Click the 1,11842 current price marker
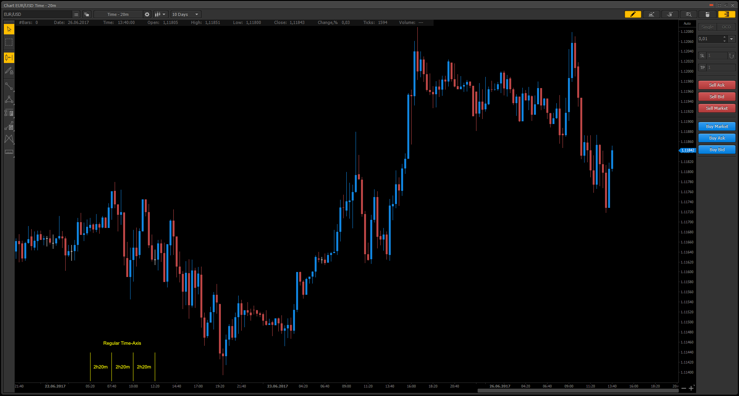 [x=687, y=150]
